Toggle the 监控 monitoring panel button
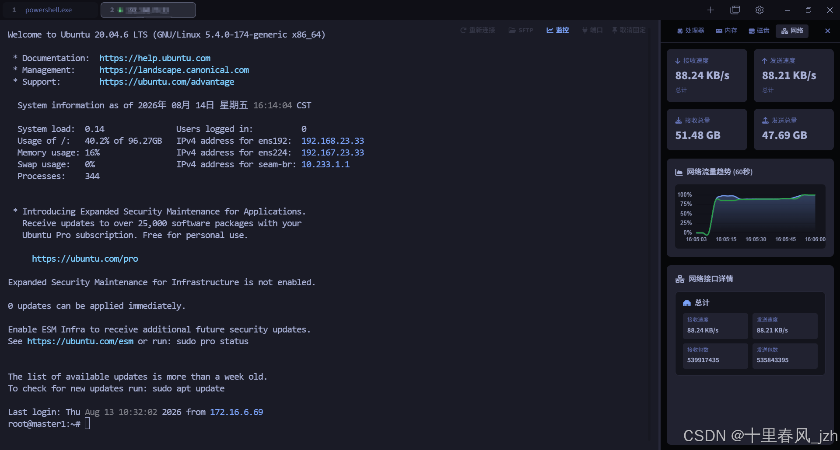The width and height of the screenshot is (840, 450). pos(558,30)
